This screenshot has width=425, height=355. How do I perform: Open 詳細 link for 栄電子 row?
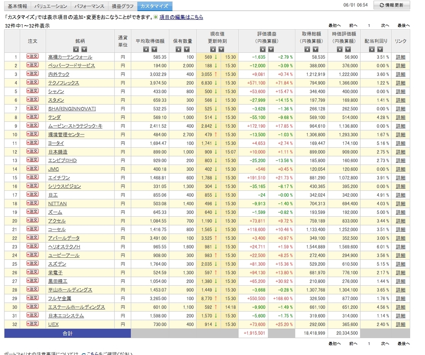tap(401, 273)
